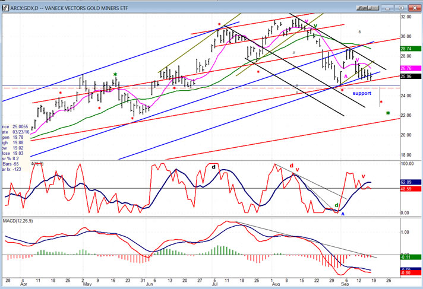Click the Apr month label on date axis
The image size is (423, 289).
click(24, 284)
